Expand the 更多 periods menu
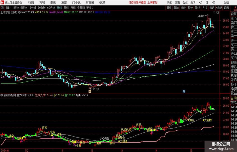Screen dimensions: 237x152 point(90,8)
